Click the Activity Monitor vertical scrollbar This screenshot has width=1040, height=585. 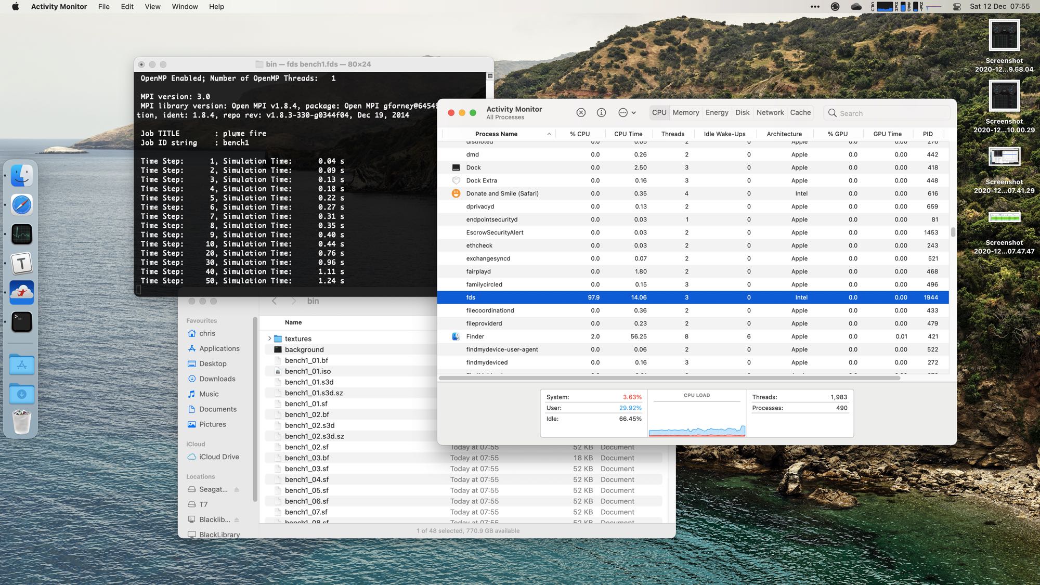click(953, 232)
